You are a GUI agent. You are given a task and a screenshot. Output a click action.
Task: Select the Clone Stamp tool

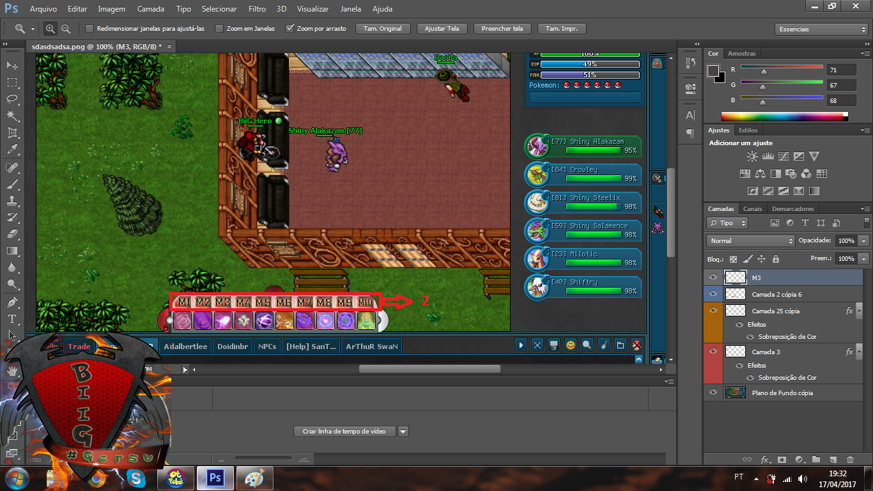[12, 201]
